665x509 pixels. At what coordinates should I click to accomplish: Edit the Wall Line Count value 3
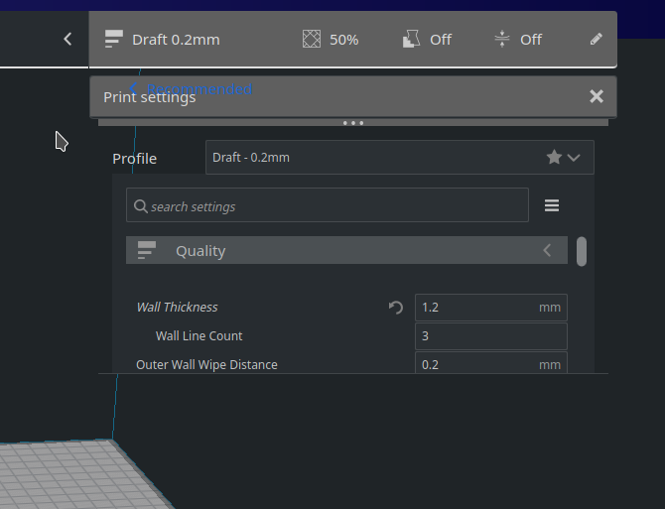pos(490,336)
